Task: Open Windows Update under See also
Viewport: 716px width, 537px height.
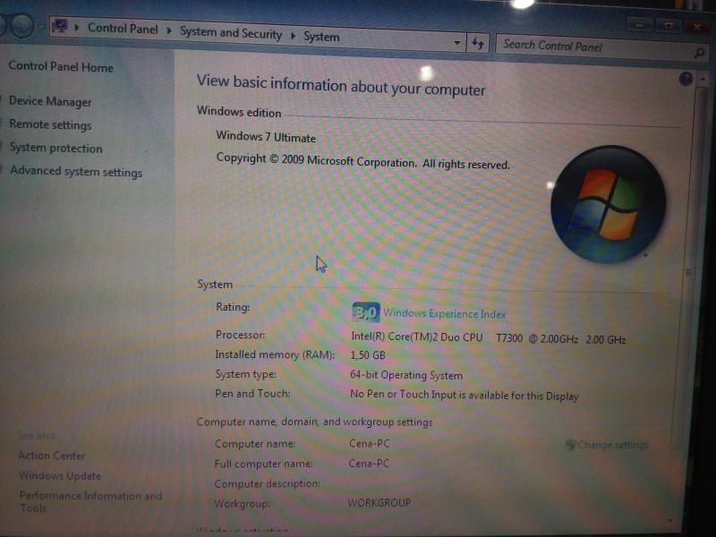Action: point(60,476)
